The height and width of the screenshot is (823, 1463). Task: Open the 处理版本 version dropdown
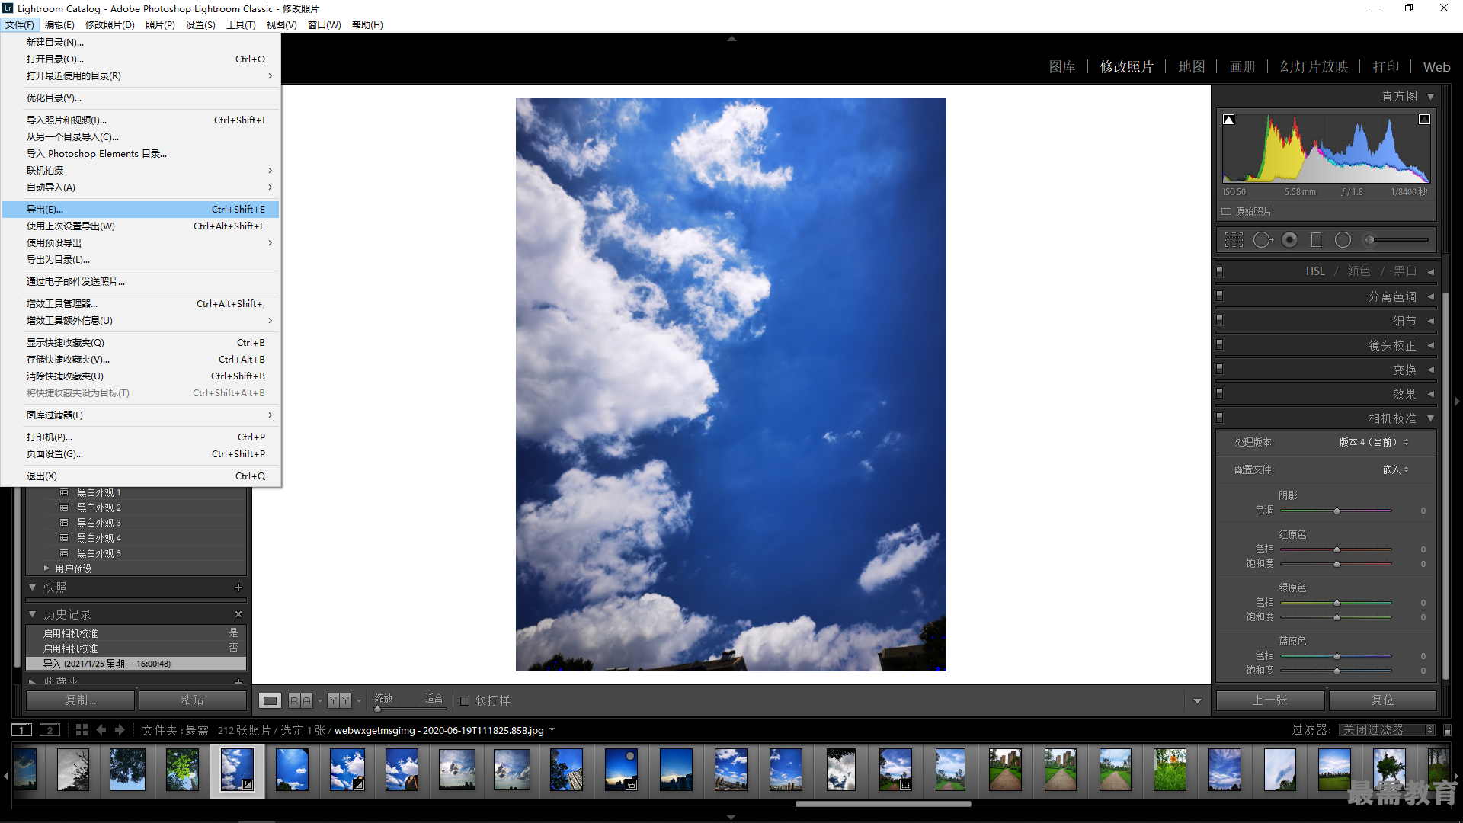[1374, 443]
